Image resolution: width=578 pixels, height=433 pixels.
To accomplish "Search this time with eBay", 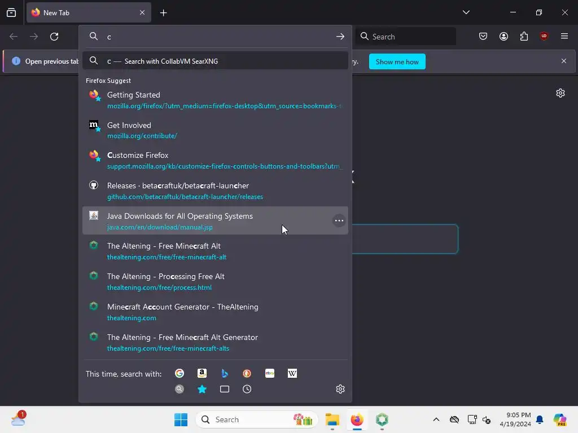I will point(270,373).
